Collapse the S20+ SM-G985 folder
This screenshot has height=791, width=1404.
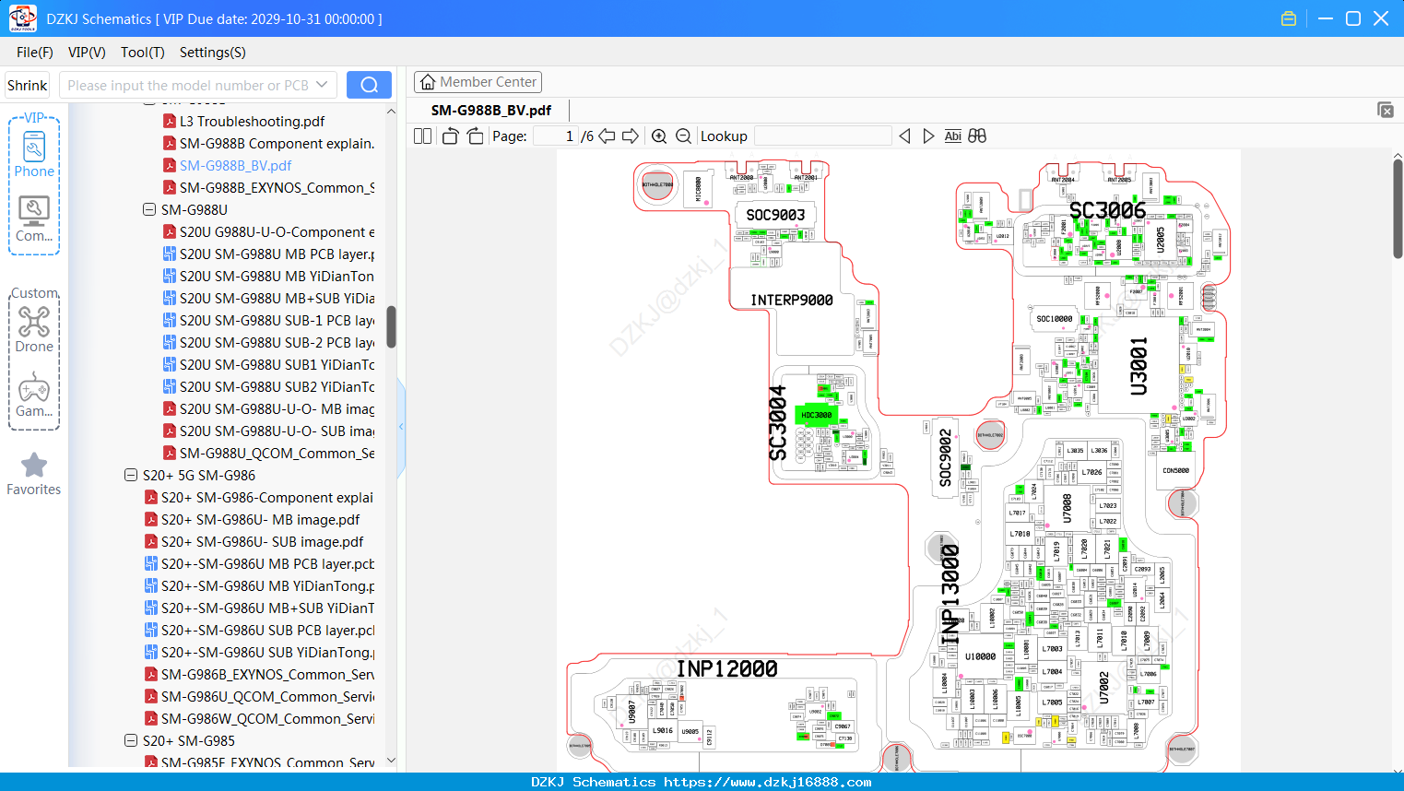coord(131,740)
